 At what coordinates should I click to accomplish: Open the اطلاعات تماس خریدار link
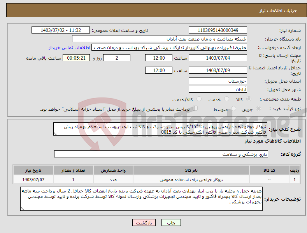[69, 48]
